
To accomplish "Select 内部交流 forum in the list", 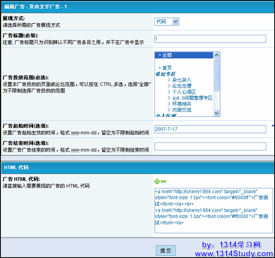I will point(181,110).
